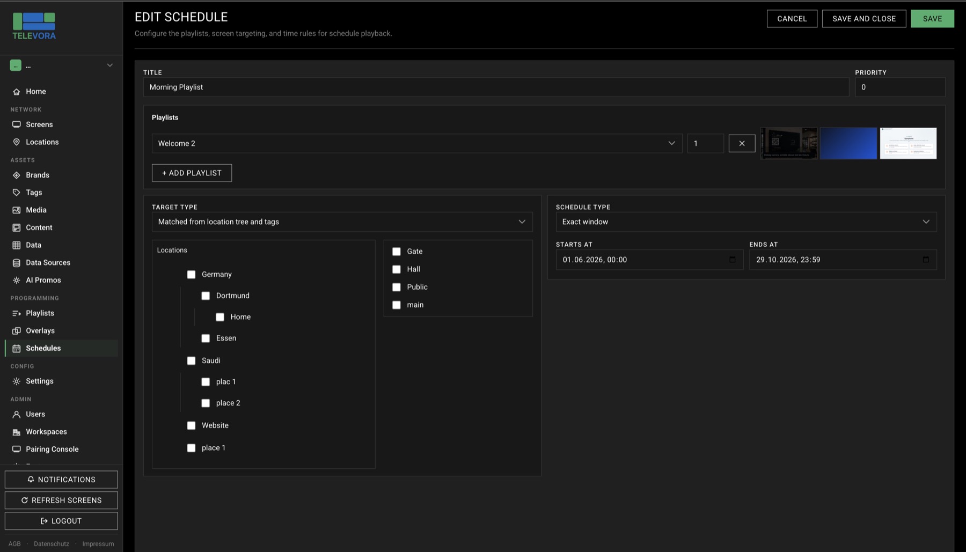The width and height of the screenshot is (966, 552).
Task: Check the Website location checkbox
Action: tap(191, 426)
